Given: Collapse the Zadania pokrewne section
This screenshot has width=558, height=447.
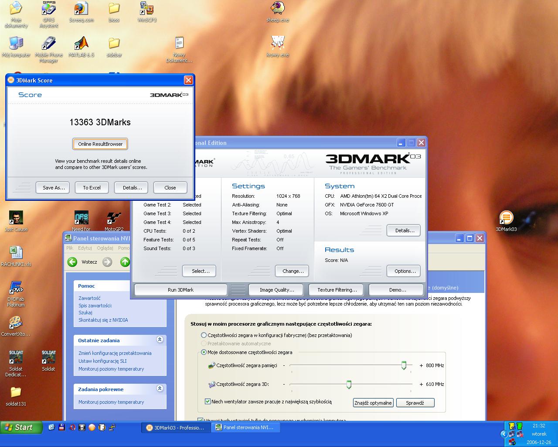Looking at the screenshot, I should (160, 389).
